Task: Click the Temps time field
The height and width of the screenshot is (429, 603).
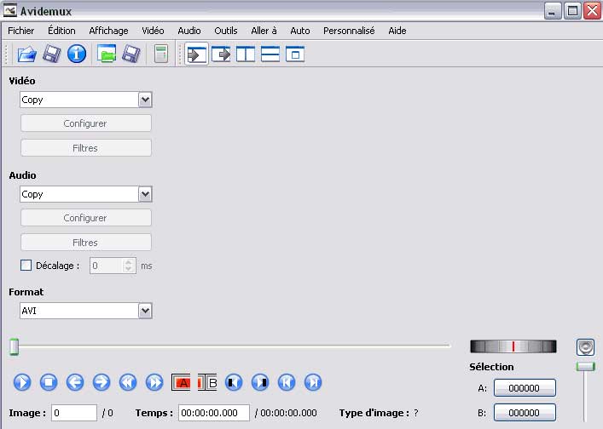Action: [x=214, y=413]
